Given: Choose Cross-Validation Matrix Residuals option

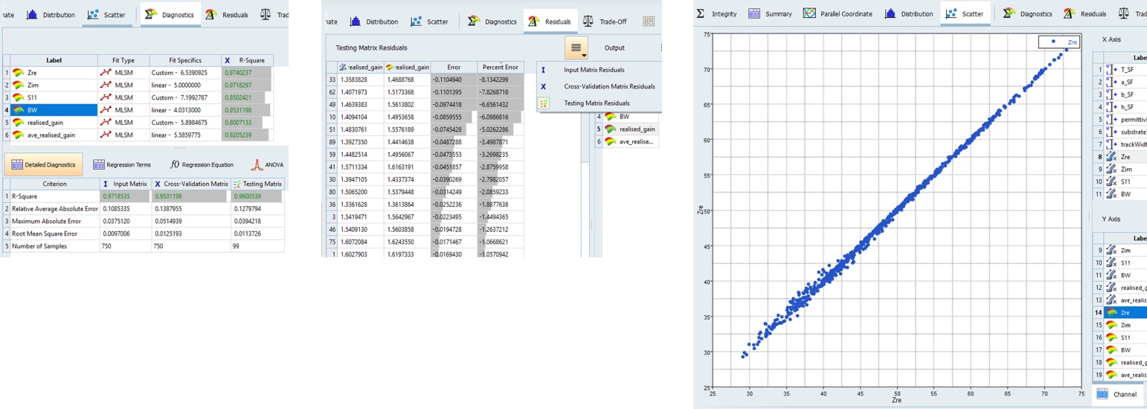Looking at the screenshot, I should point(608,86).
